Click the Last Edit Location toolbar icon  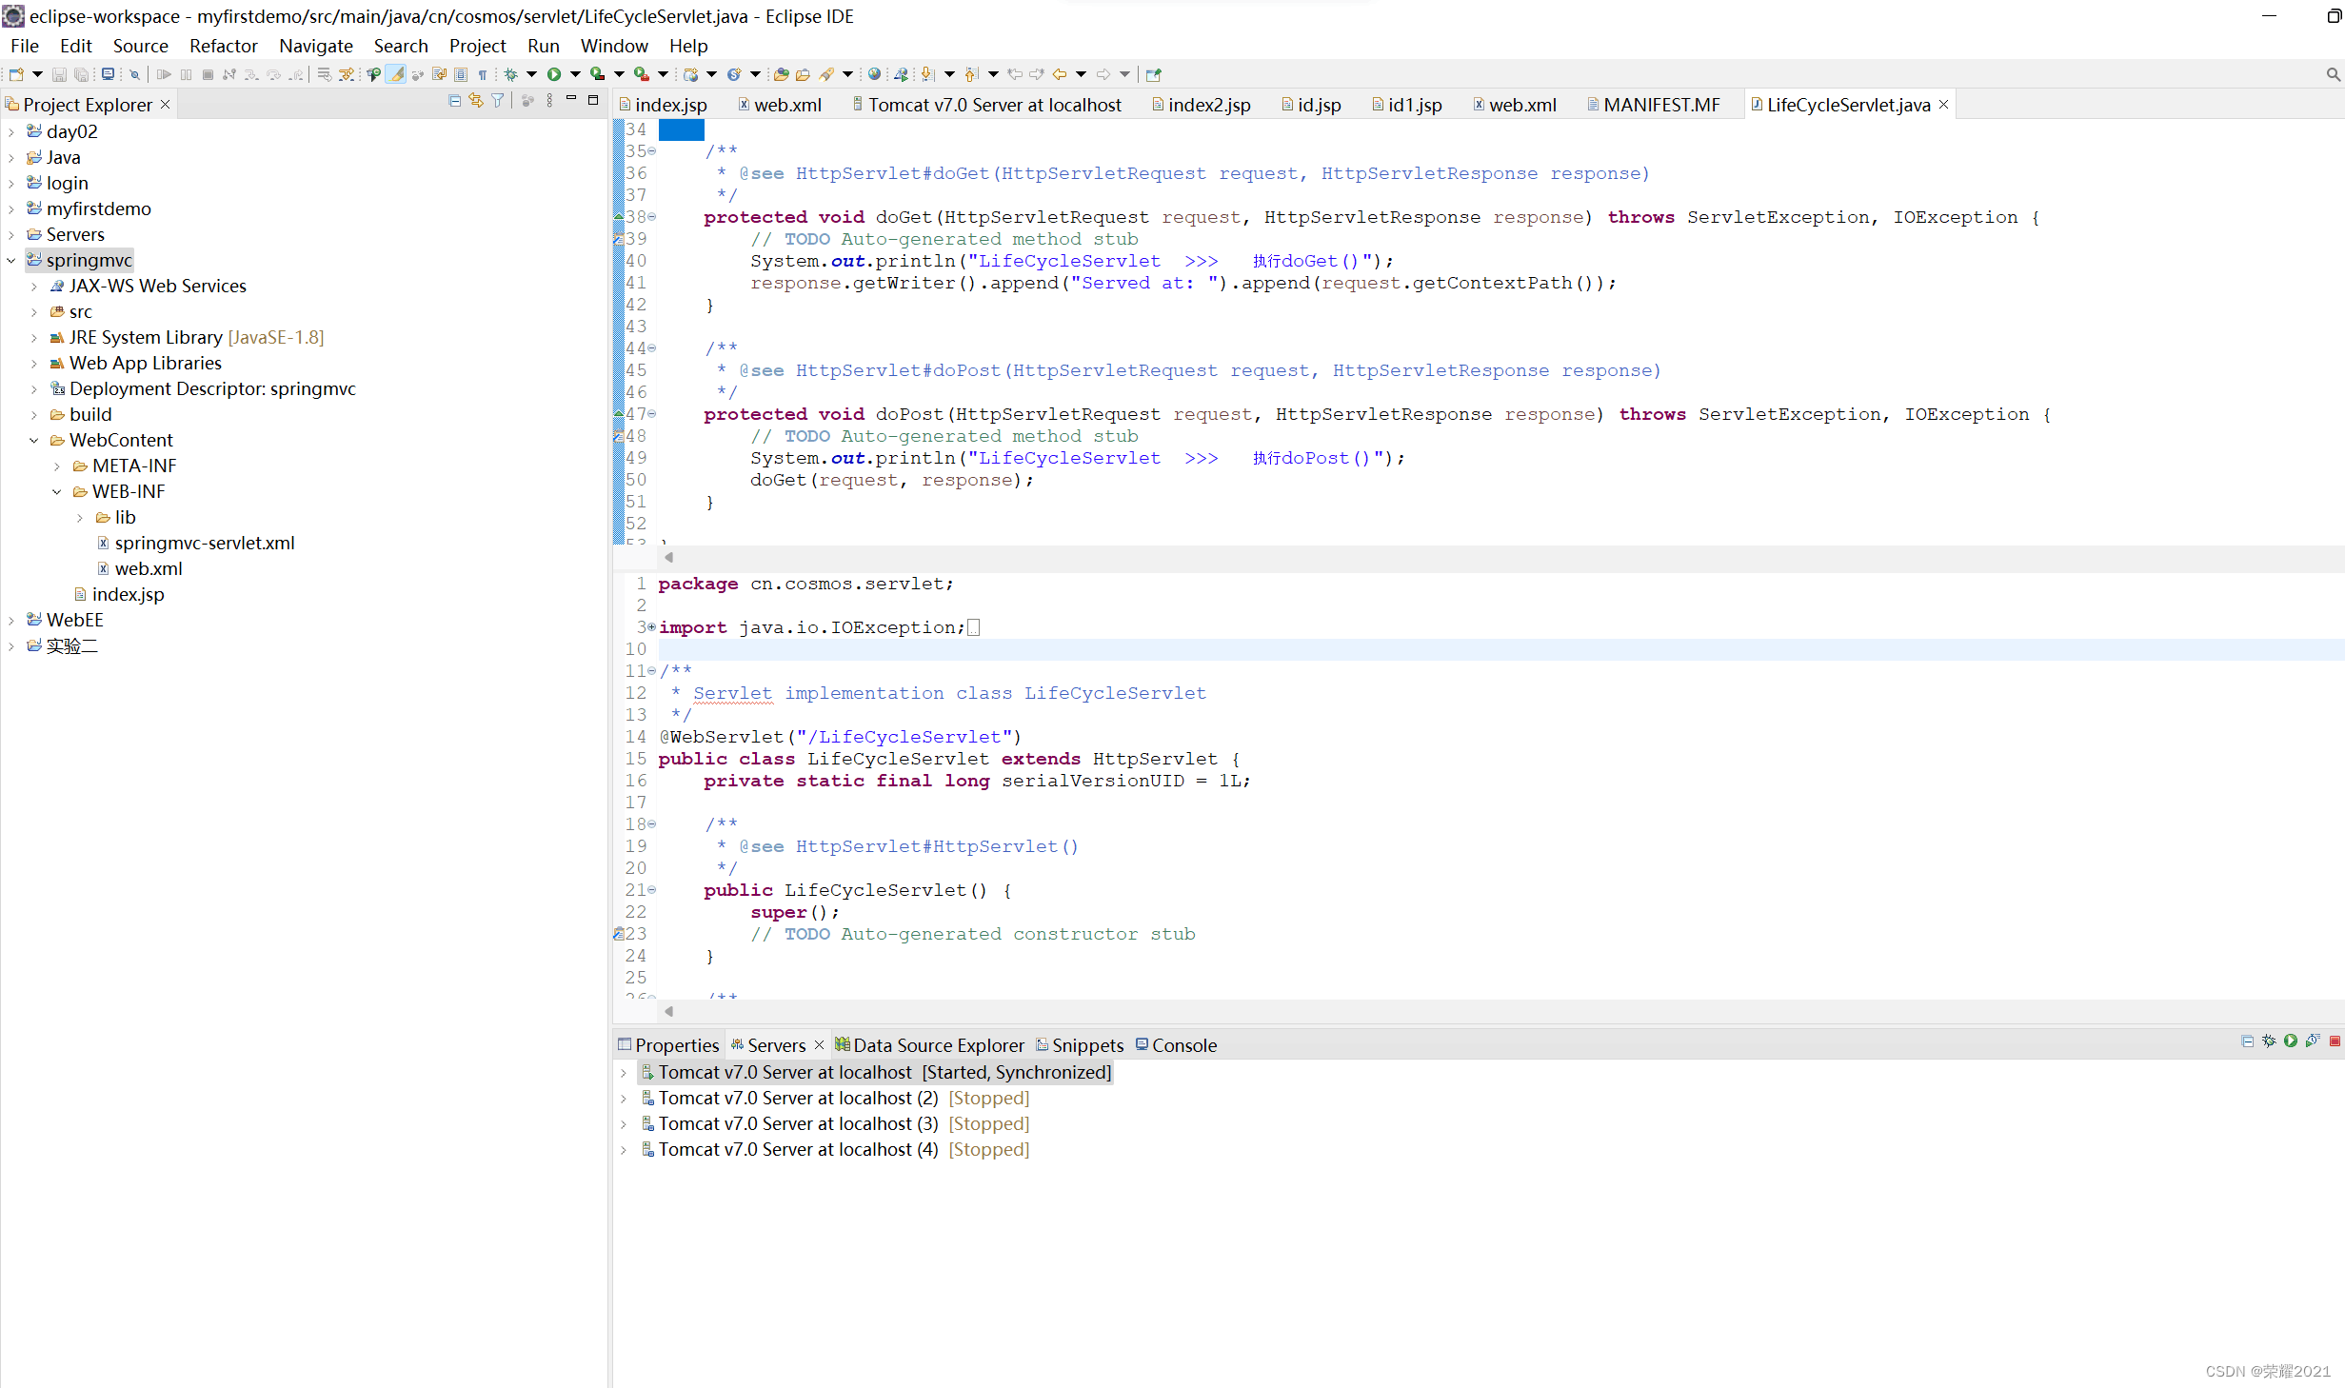1015,74
